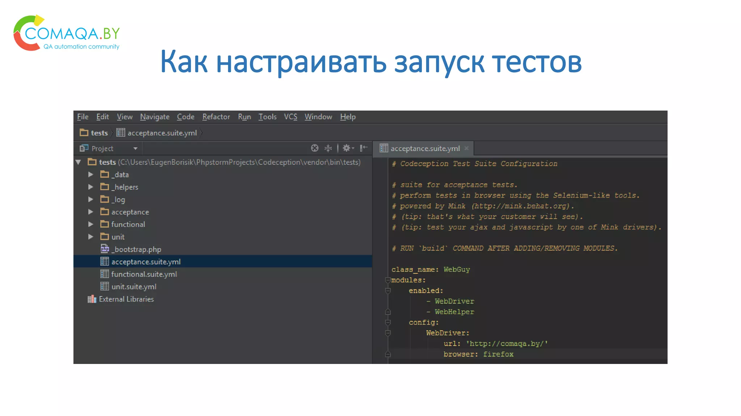The width and height of the screenshot is (741, 416).
Task: Expand the functional folder
Action: click(x=91, y=224)
